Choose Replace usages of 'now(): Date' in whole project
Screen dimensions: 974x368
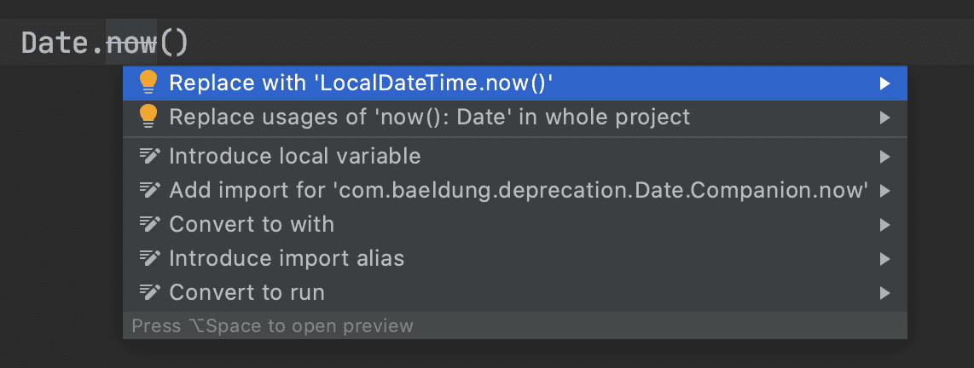(x=515, y=118)
